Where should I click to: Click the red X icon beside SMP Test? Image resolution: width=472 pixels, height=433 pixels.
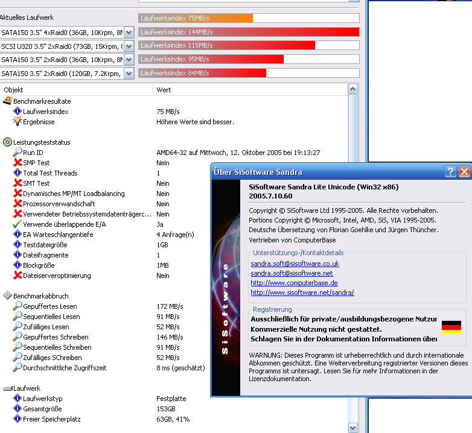(x=18, y=162)
